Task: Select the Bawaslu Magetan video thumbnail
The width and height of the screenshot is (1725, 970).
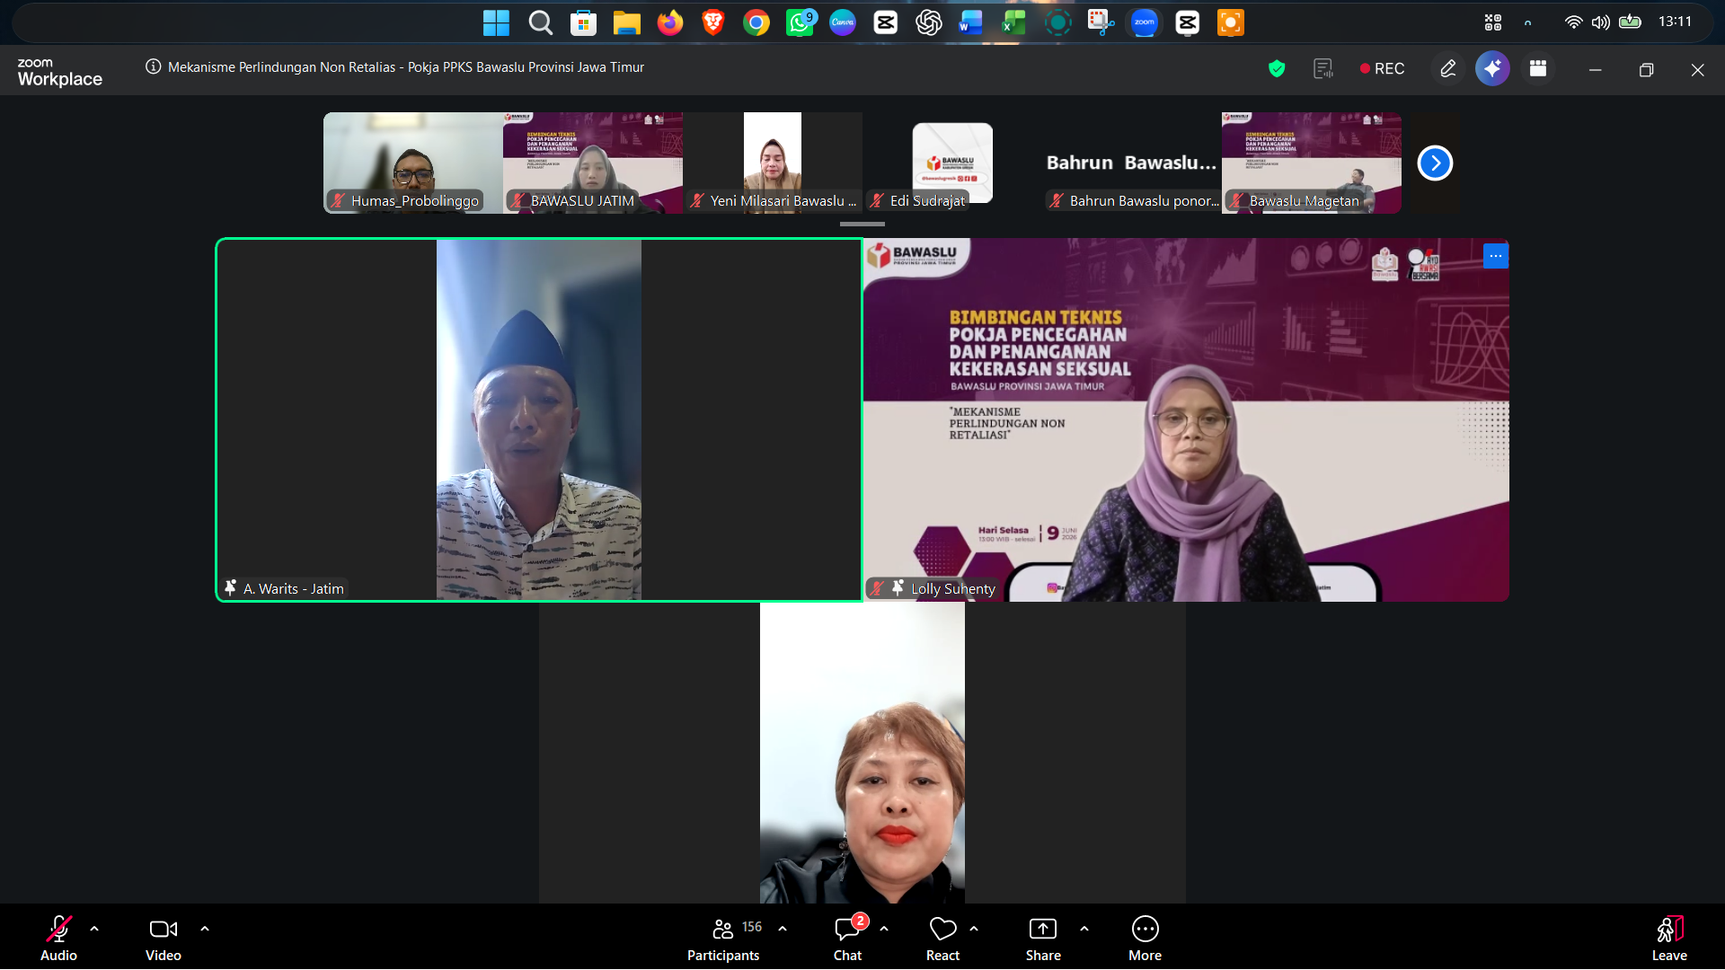Action: tap(1312, 163)
